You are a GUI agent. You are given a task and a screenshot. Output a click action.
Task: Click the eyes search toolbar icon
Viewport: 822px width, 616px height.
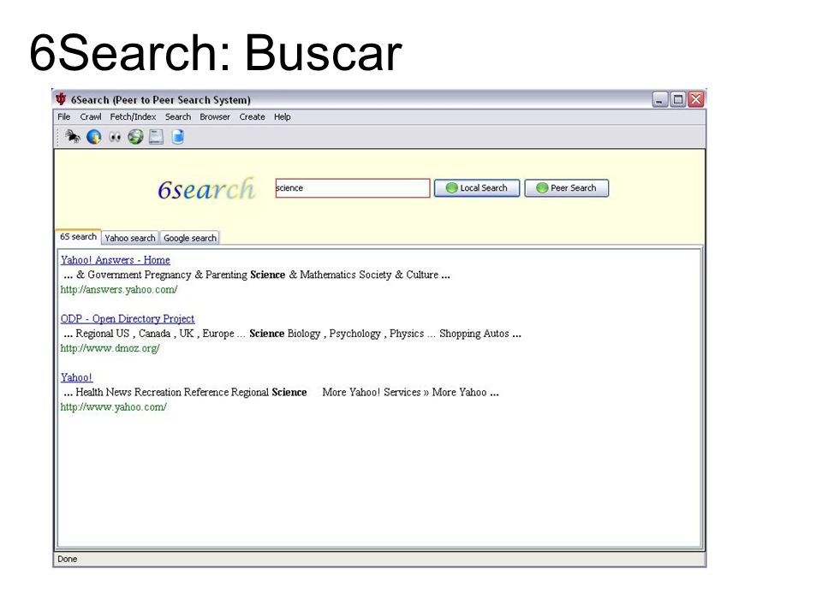115,137
